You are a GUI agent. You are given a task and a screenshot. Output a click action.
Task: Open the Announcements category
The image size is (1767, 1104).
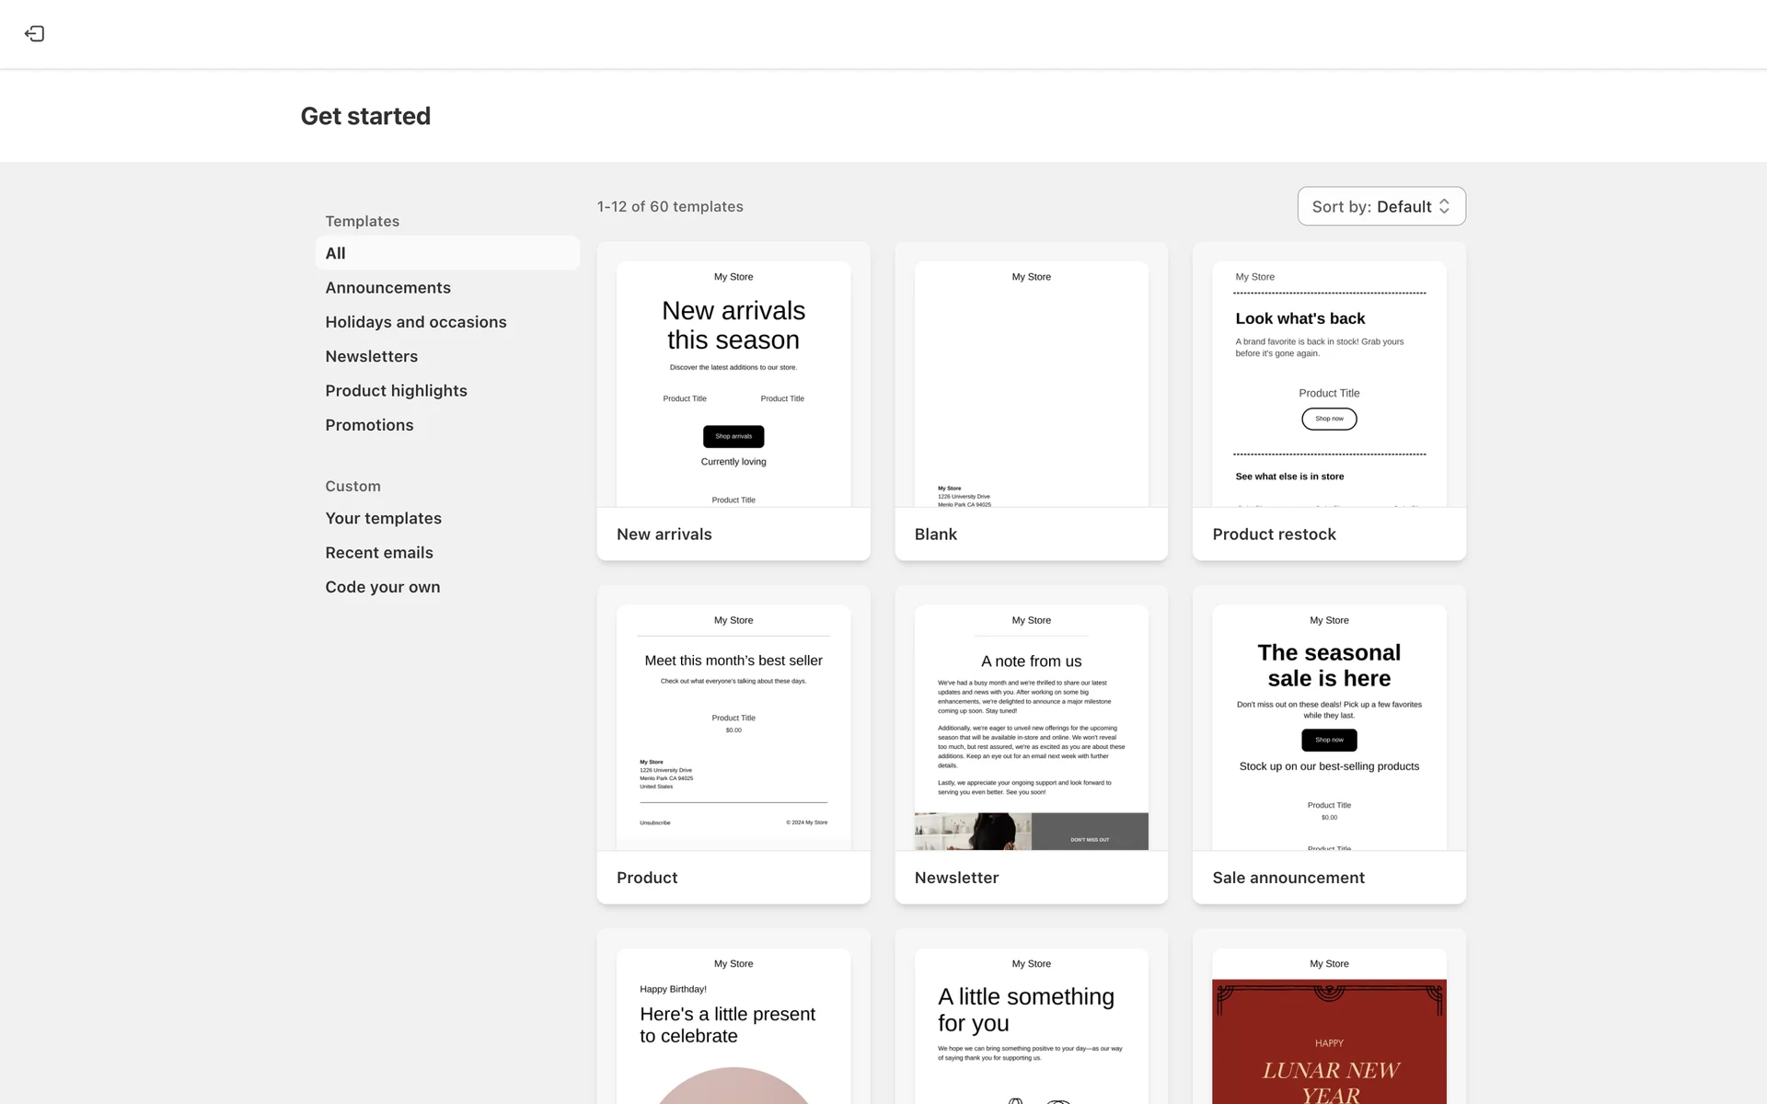387,288
